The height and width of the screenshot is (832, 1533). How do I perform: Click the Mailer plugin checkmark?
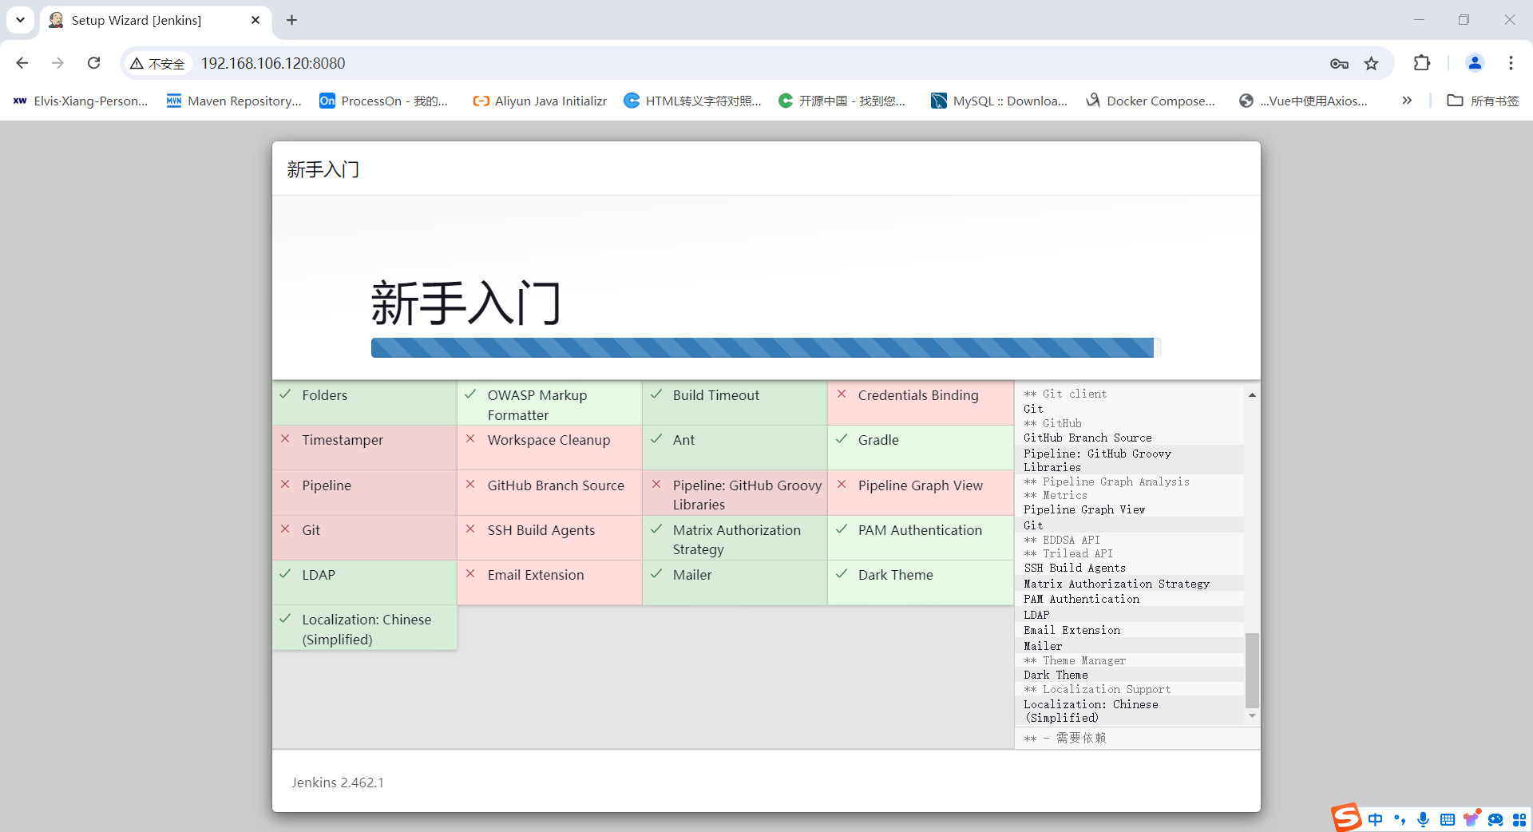656,574
